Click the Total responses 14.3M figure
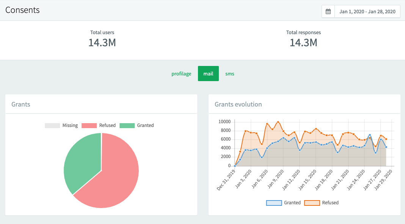 pos(303,43)
